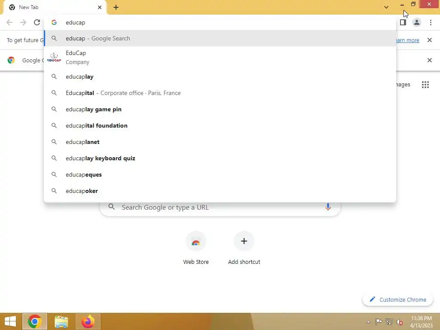This screenshot has height=330, width=440.
Task: Click into the Search Google or type a URL box
Action: coord(220,208)
